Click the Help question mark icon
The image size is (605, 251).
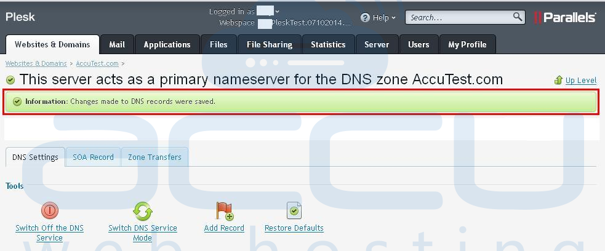365,18
